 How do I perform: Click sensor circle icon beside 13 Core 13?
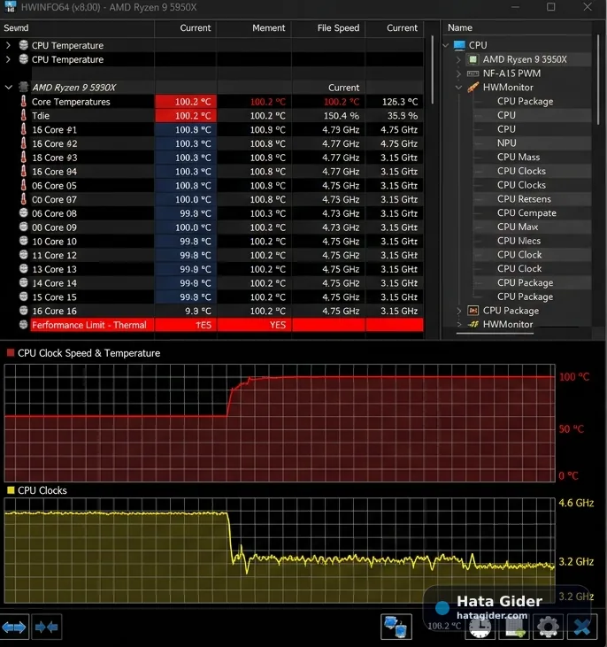pyautogui.click(x=24, y=269)
